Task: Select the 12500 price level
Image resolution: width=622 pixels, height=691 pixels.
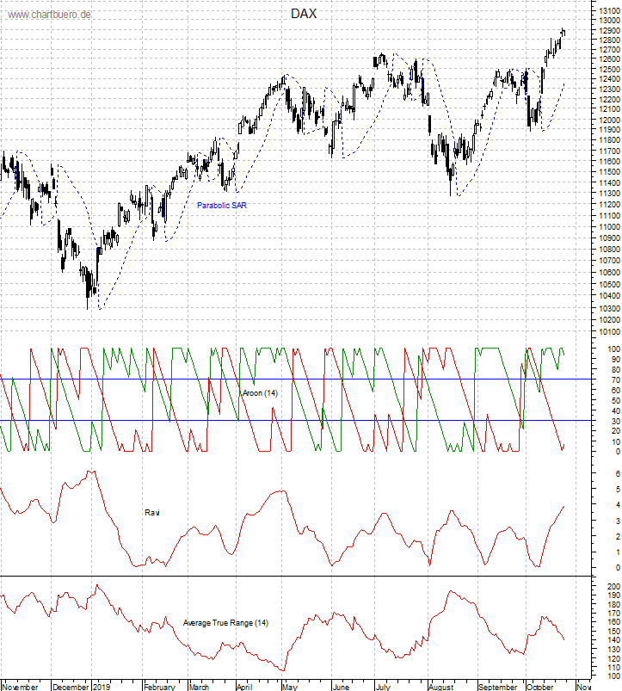Action: (x=609, y=69)
